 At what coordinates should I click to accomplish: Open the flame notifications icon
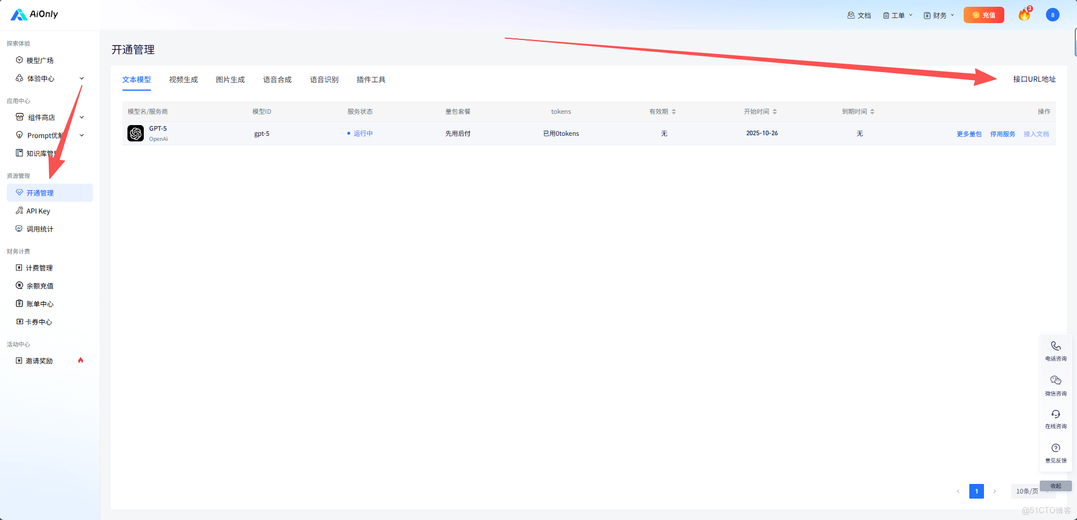pos(1025,15)
